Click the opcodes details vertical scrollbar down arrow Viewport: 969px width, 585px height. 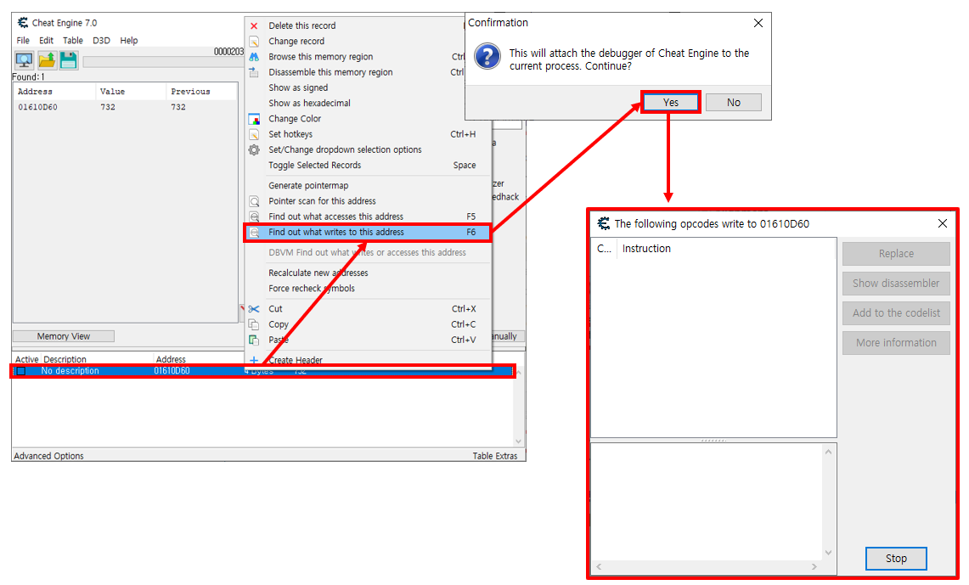829,552
